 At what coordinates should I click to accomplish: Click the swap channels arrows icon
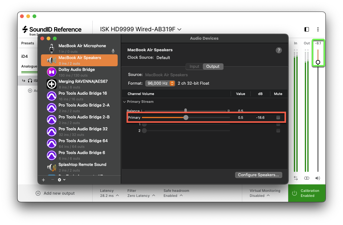tap(296, 178)
